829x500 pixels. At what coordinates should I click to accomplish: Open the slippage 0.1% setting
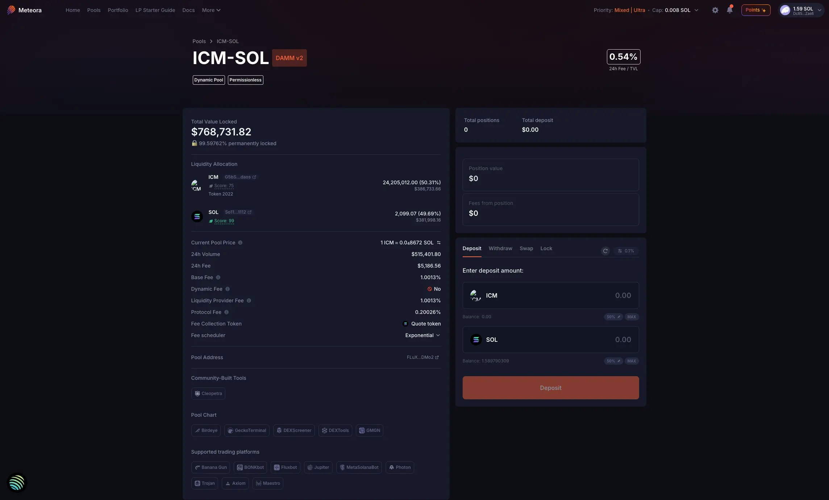pyautogui.click(x=626, y=251)
